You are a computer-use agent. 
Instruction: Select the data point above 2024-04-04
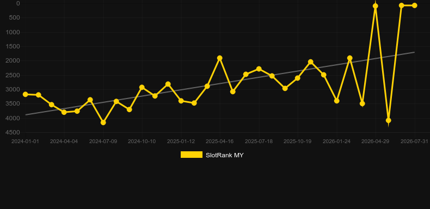point(64,112)
